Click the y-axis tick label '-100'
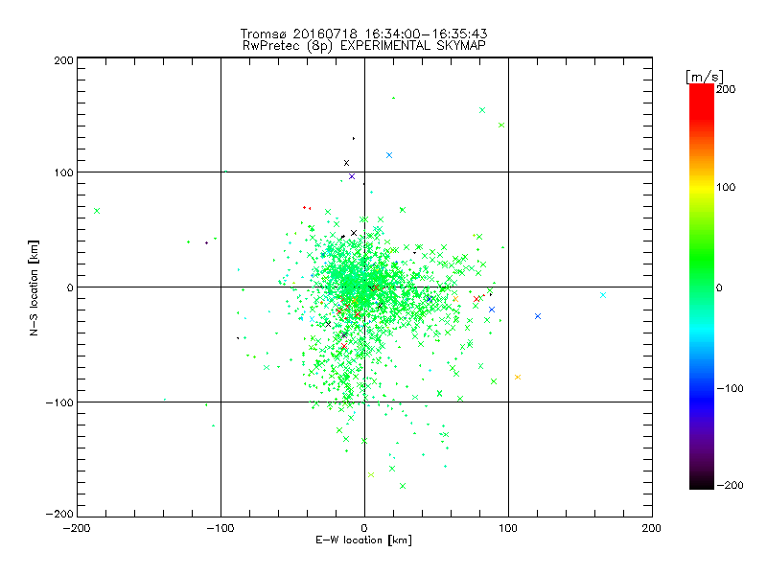Image resolution: width=767 pixels, height=575 pixels. 59,402
